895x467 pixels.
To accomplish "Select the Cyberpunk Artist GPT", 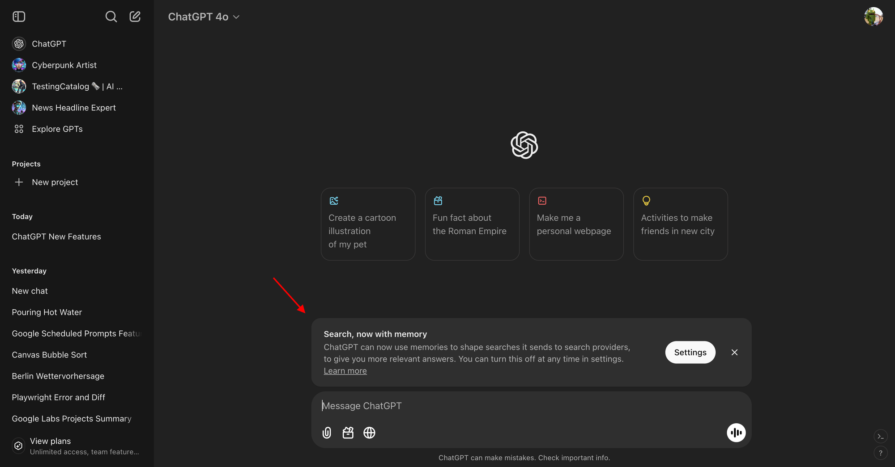I will click(64, 65).
